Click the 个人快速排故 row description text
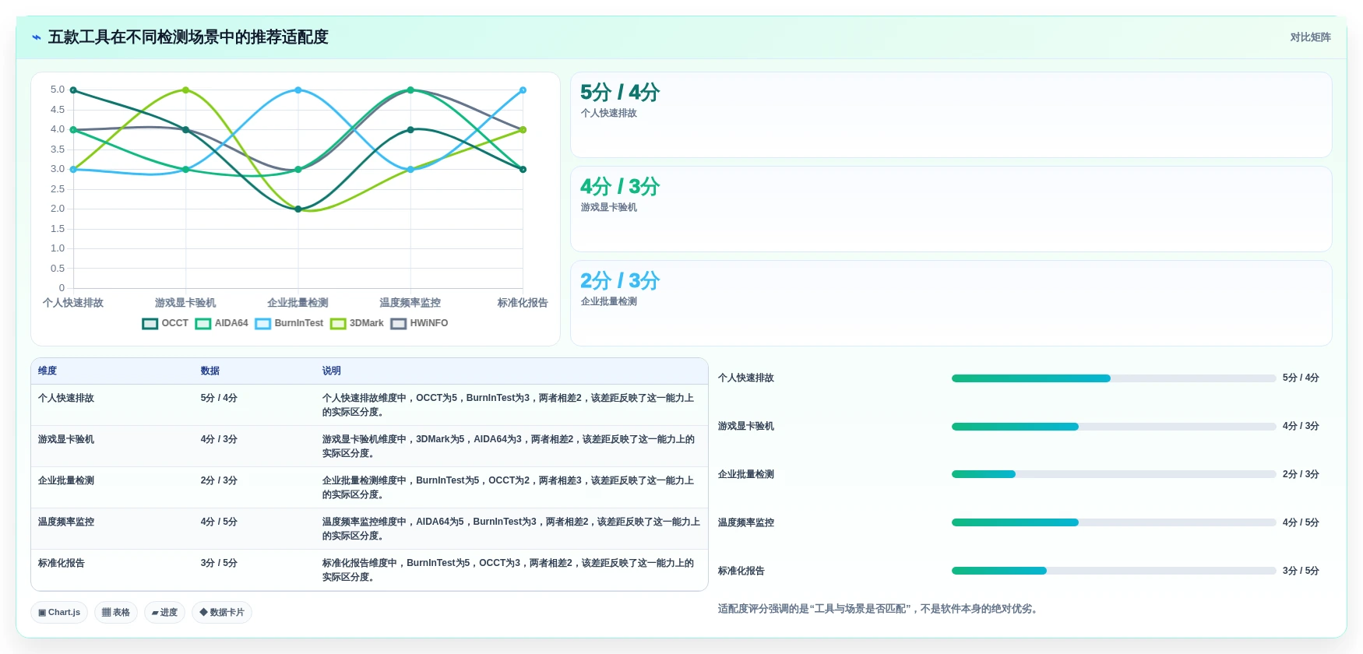 click(508, 405)
